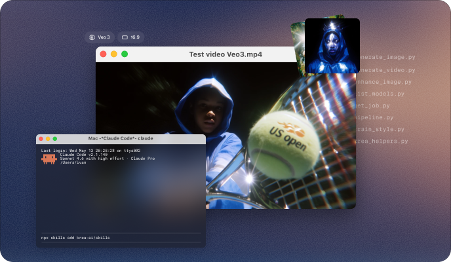The width and height of the screenshot is (451, 262).
Task: Close the Test video Veo3.mp4 window
Action: [x=103, y=54]
